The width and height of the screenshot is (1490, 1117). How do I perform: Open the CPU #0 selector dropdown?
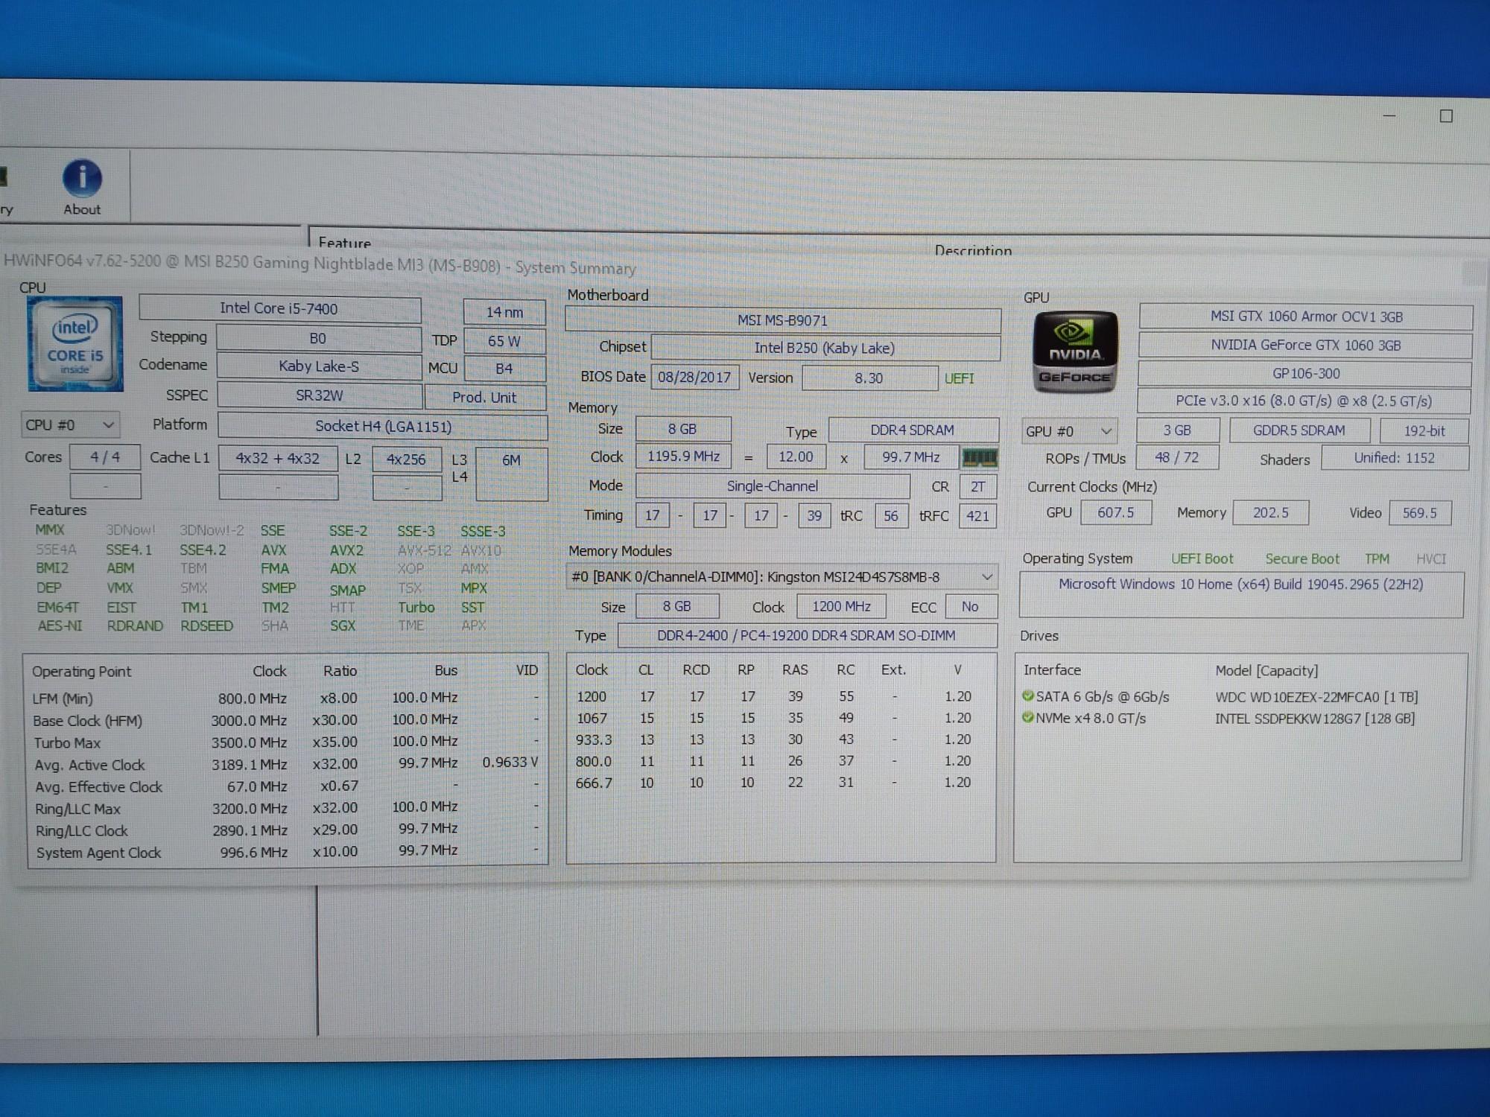(x=71, y=425)
